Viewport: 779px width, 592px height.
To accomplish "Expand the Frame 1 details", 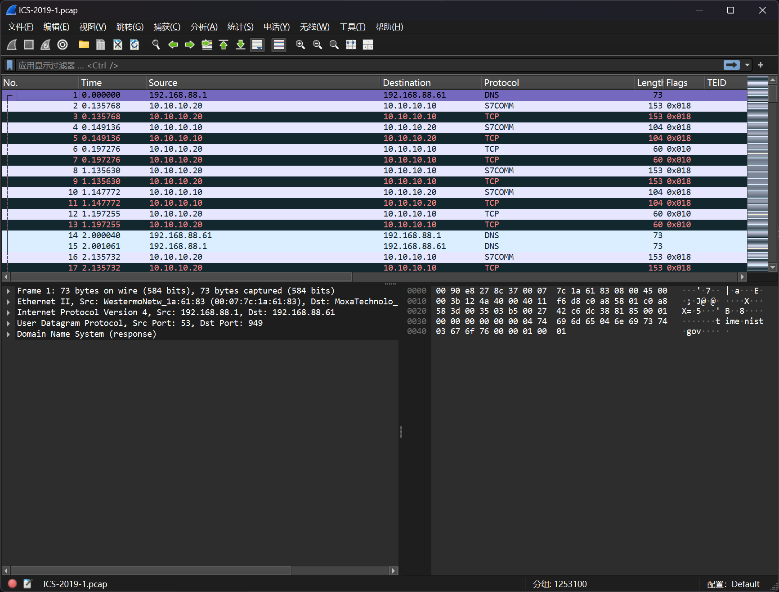I will (x=9, y=291).
